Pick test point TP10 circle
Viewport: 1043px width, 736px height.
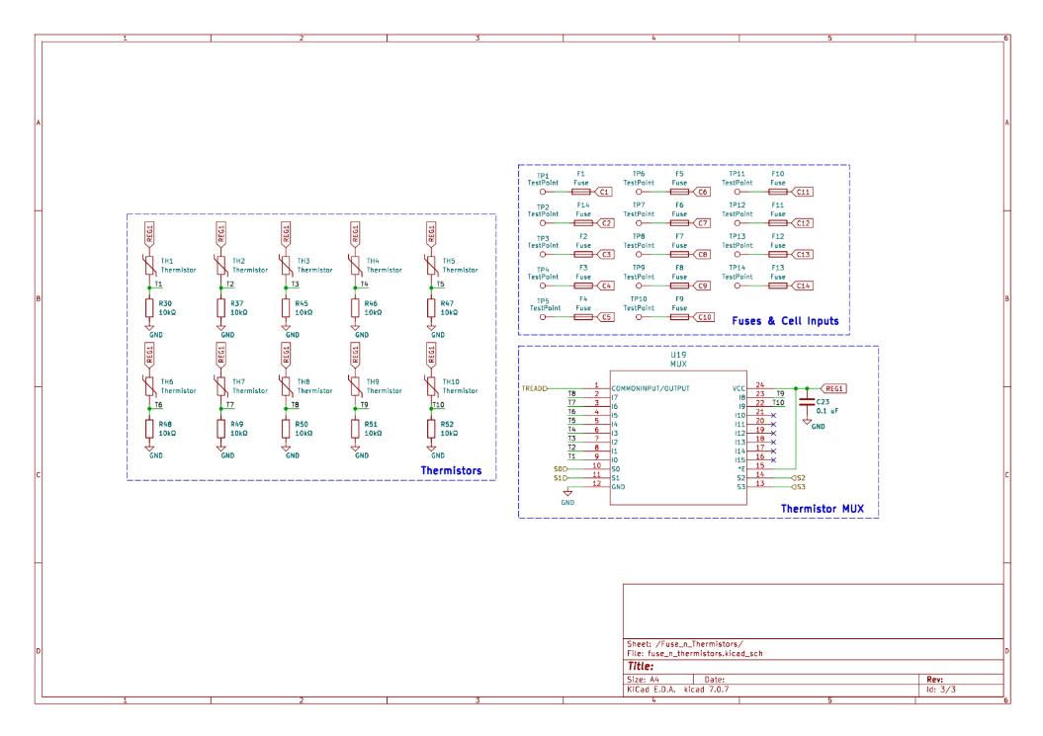click(639, 317)
